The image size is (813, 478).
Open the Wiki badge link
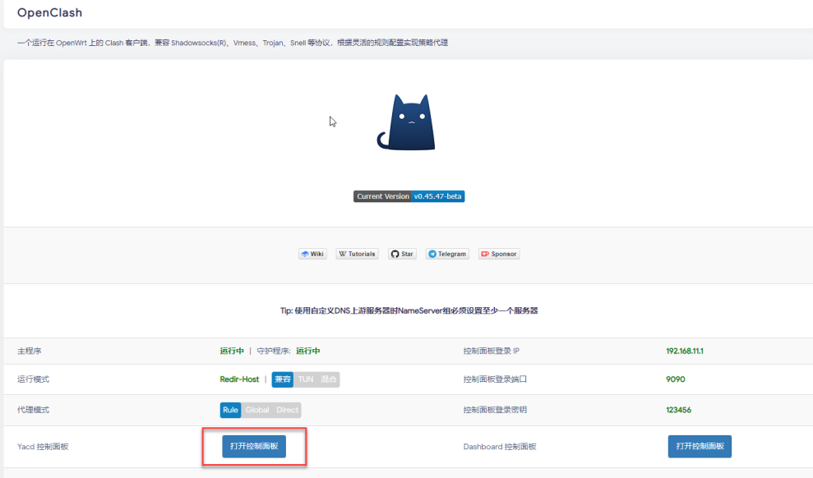pyautogui.click(x=312, y=254)
